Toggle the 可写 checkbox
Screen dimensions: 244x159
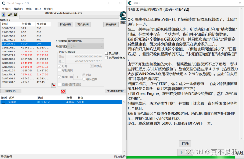(60, 66)
